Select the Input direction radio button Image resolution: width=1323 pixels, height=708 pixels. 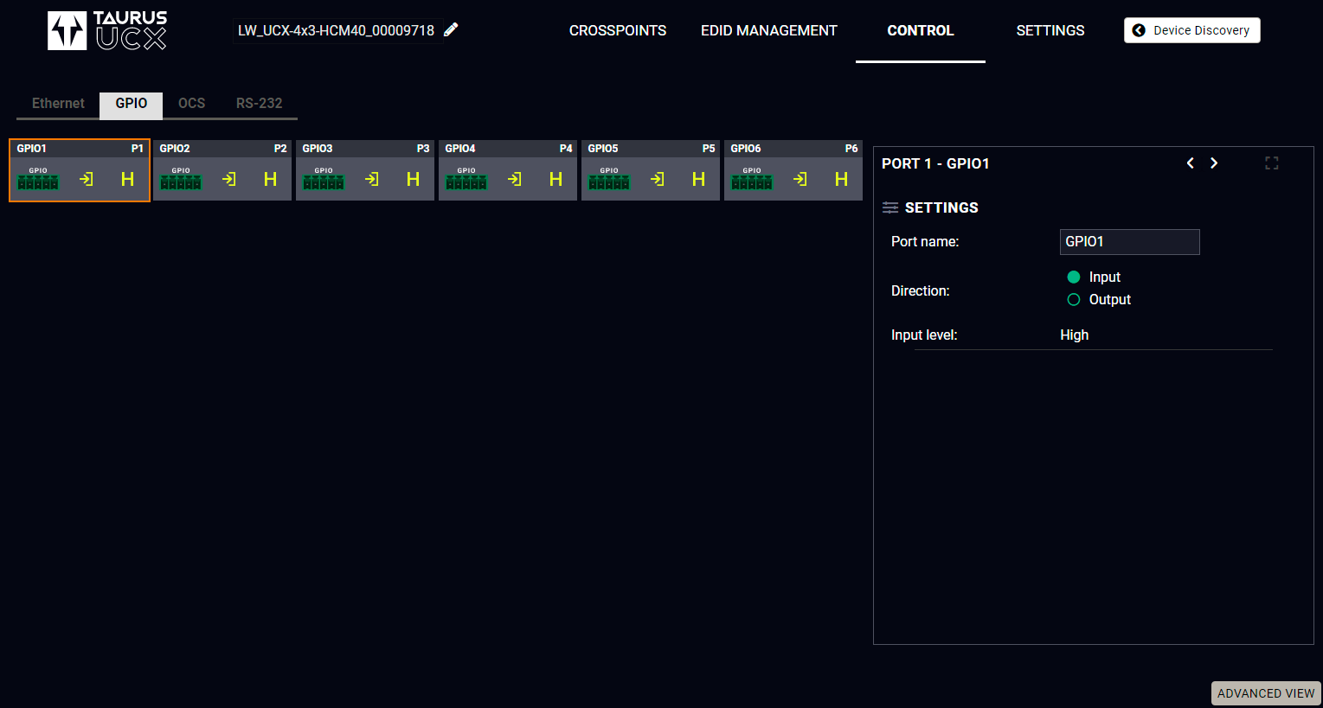point(1074,277)
